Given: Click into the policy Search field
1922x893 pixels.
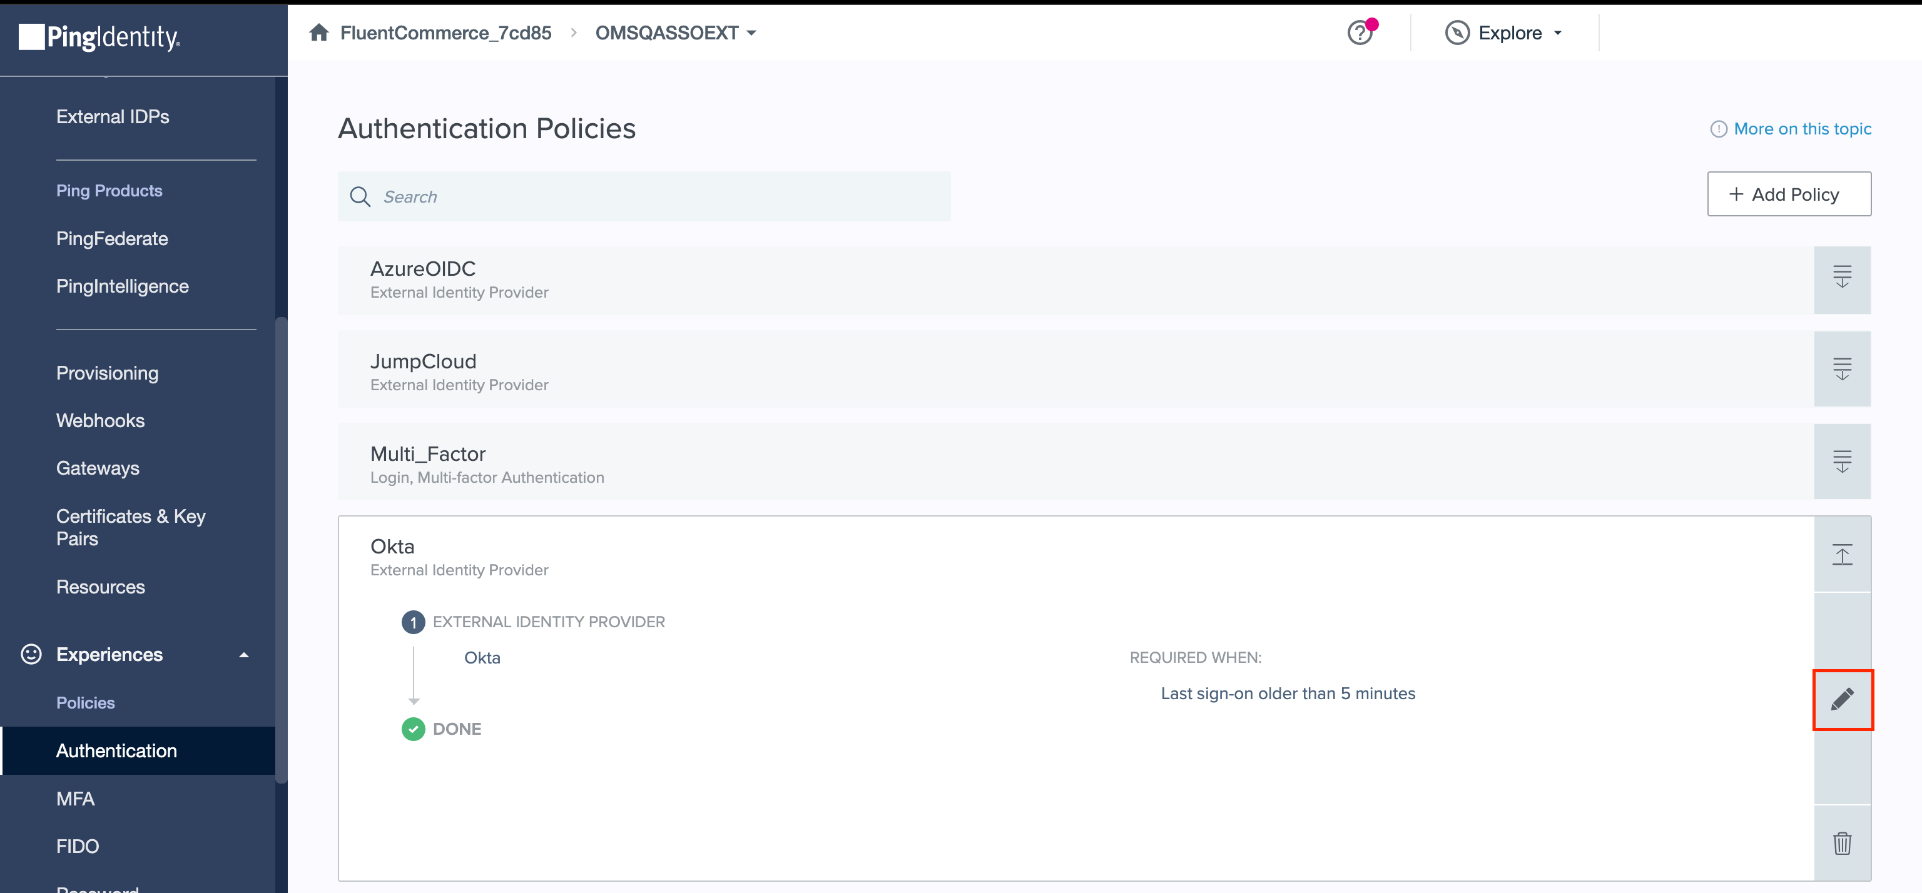Looking at the screenshot, I should [x=656, y=197].
